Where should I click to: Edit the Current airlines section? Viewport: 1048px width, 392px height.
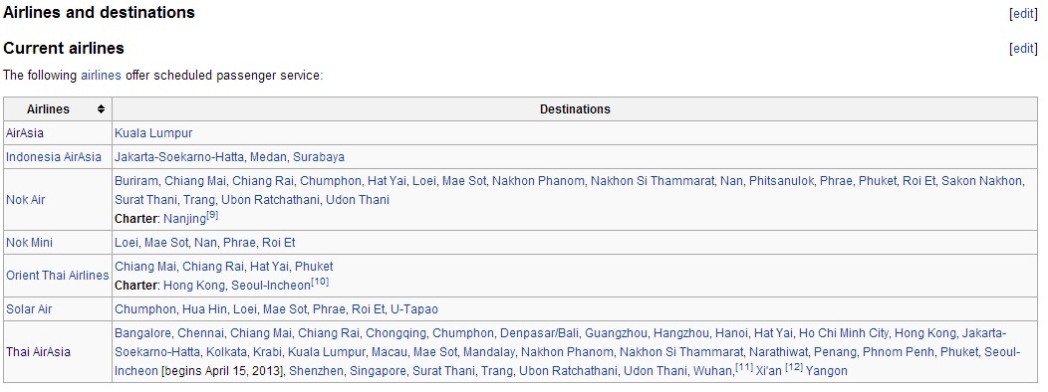(x=1023, y=48)
